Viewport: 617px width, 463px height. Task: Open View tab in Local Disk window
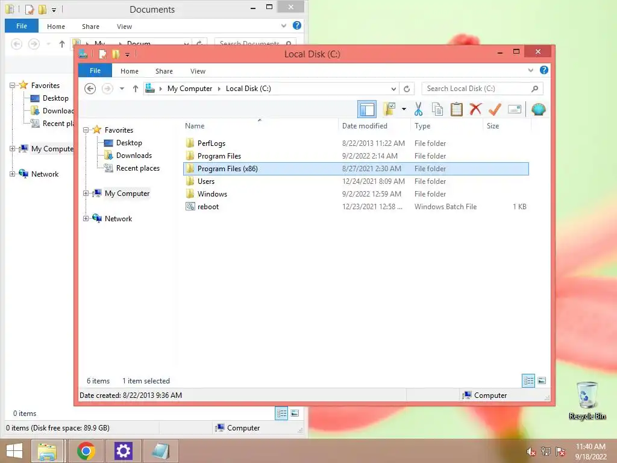pyautogui.click(x=198, y=71)
